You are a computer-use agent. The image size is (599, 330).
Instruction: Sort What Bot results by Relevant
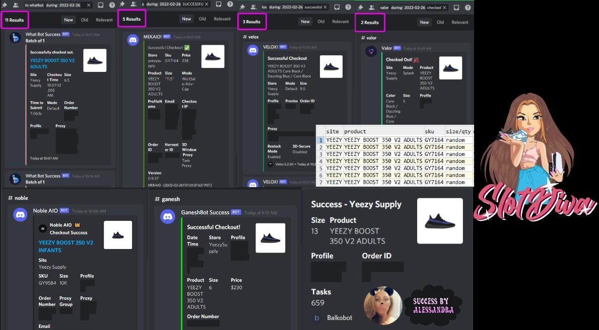coord(104,20)
